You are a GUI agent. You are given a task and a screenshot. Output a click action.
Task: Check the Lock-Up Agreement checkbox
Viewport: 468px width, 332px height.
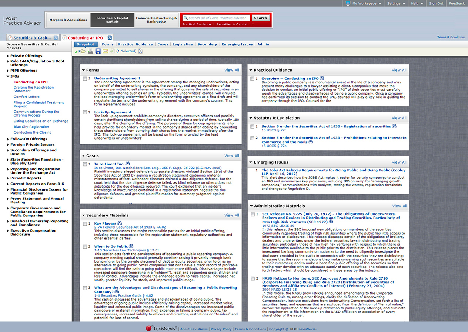(85, 112)
